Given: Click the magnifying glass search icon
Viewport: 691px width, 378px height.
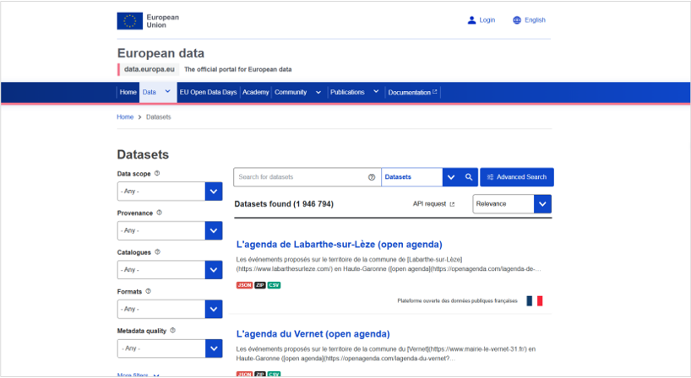Looking at the screenshot, I should 470,177.
